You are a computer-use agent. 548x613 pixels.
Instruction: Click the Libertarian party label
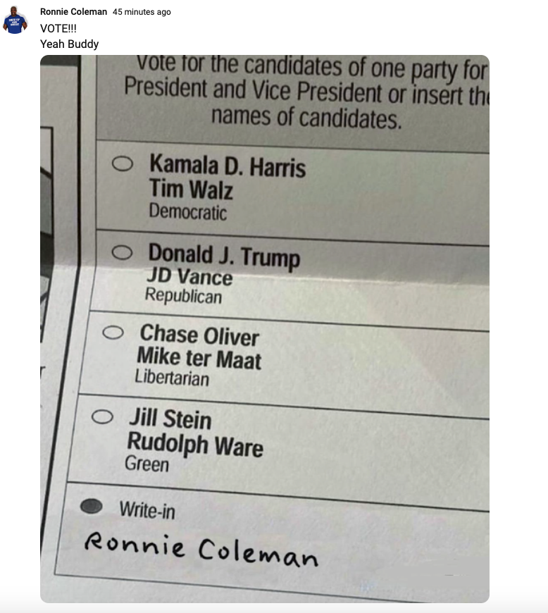click(x=172, y=378)
